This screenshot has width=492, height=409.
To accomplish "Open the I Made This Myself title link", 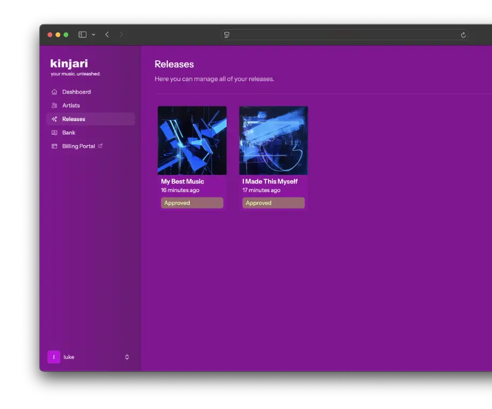I will click(270, 181).
